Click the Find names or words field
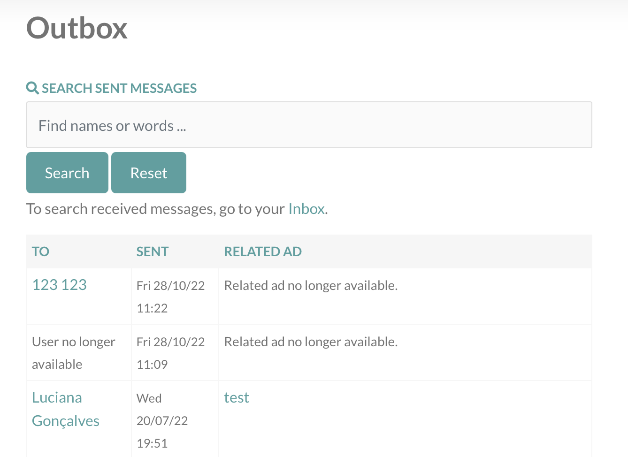This screenshot has width=628, height=457. coord(309,125)
